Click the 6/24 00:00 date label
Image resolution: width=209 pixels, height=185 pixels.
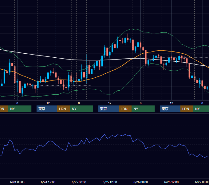[17, 182]
